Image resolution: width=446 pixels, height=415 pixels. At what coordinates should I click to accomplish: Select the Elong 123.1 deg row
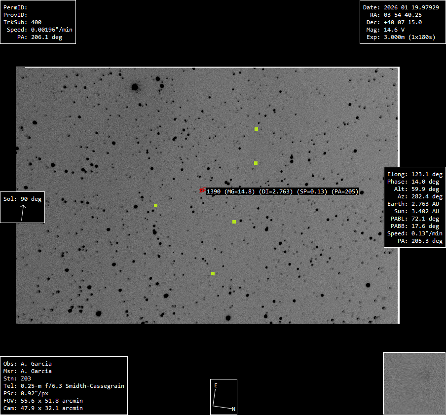(414, 174)
